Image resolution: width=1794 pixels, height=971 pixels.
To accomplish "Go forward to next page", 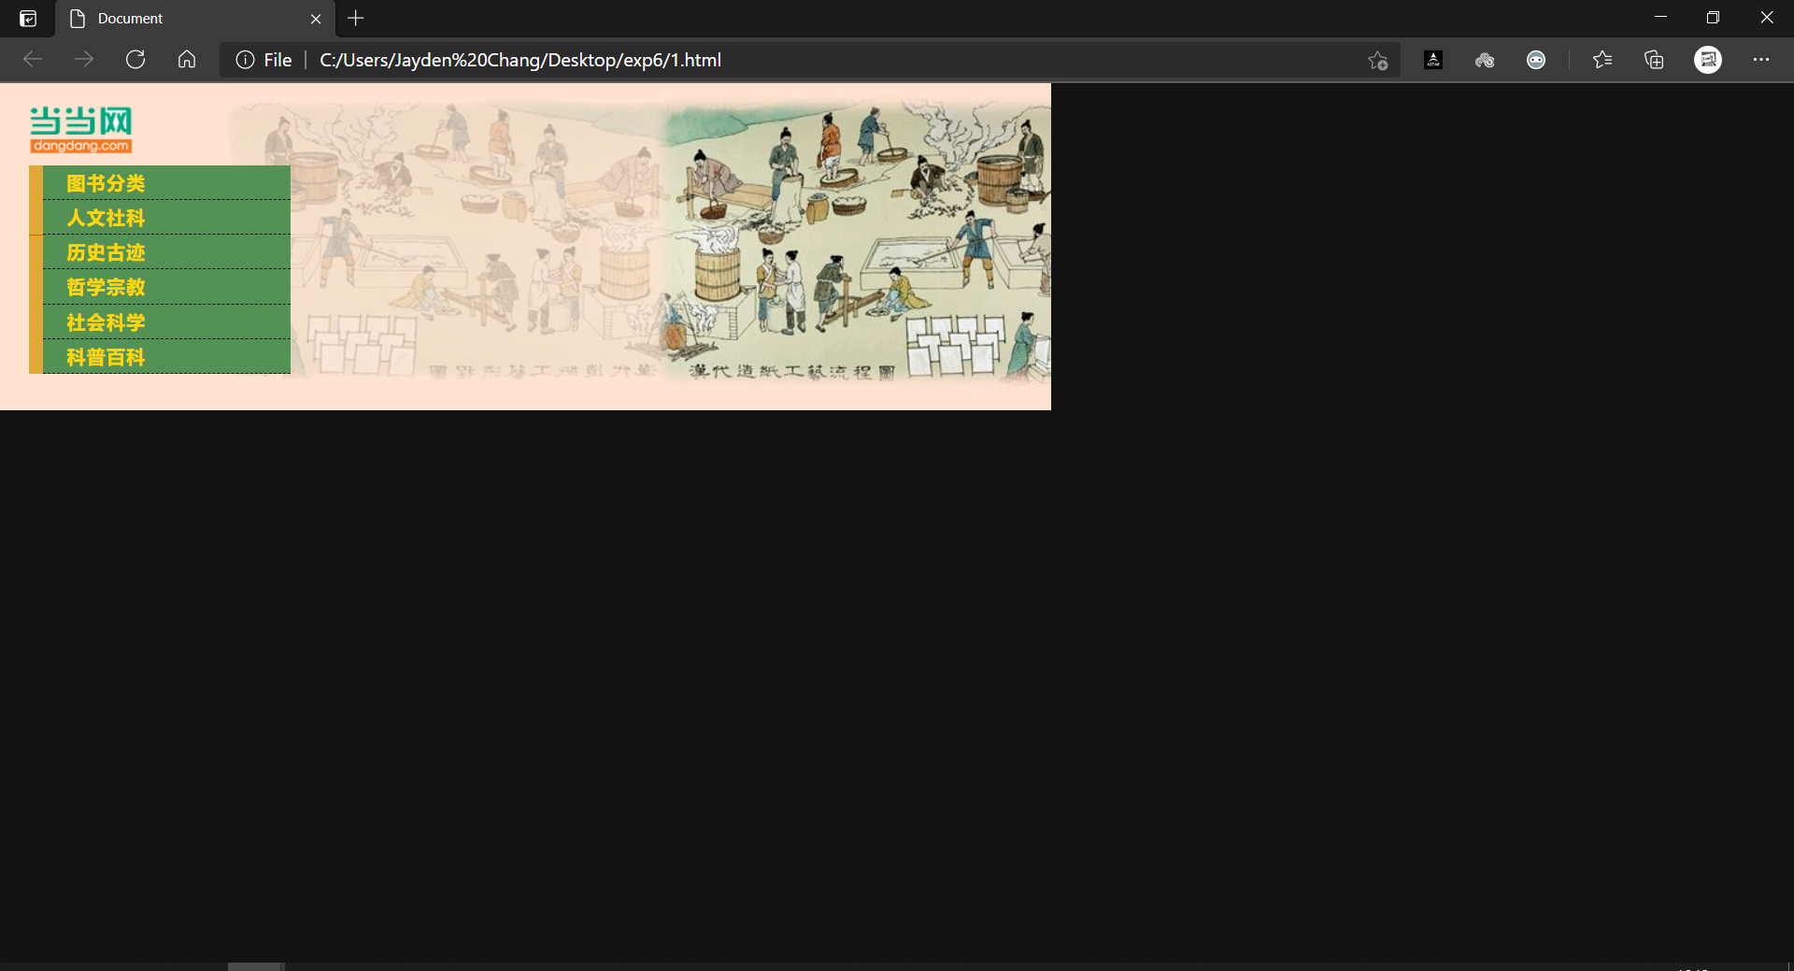I will (x=84, y=60).
